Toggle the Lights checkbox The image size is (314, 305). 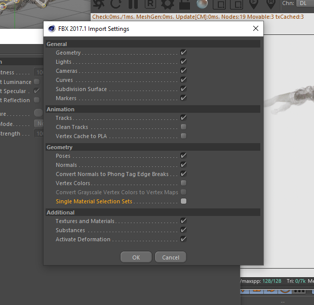click(183, 61)
